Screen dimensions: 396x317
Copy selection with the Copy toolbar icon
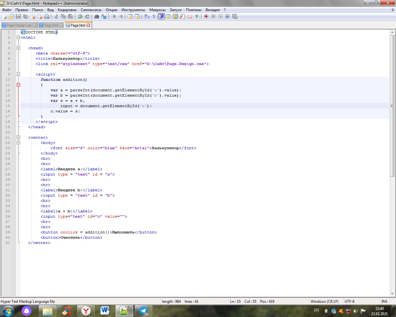[x=63, y=16]
